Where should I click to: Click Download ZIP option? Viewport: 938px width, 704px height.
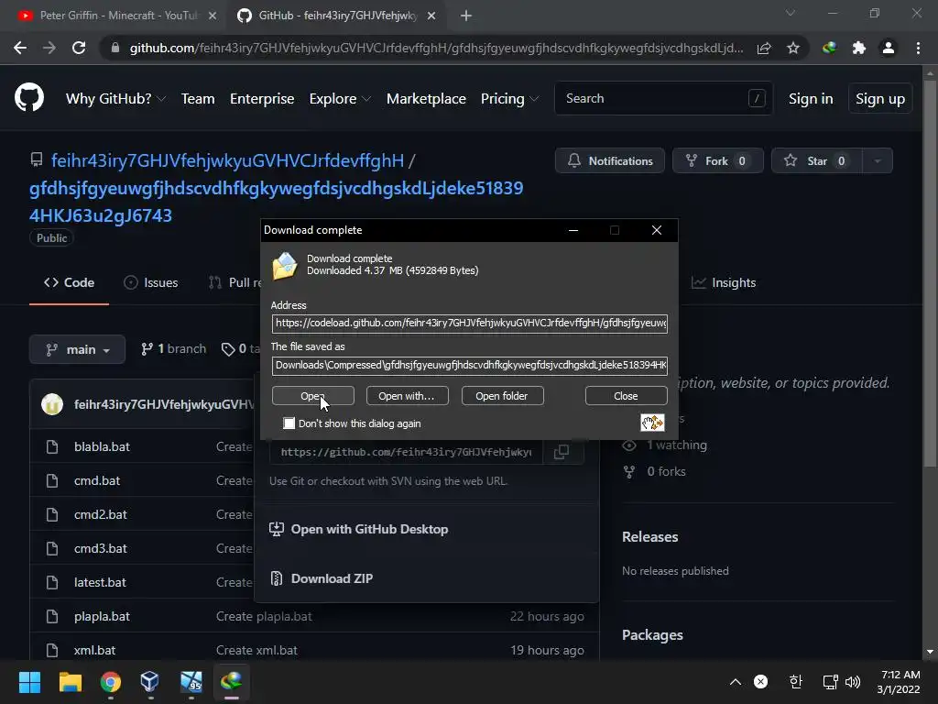[x=322, y=578]
